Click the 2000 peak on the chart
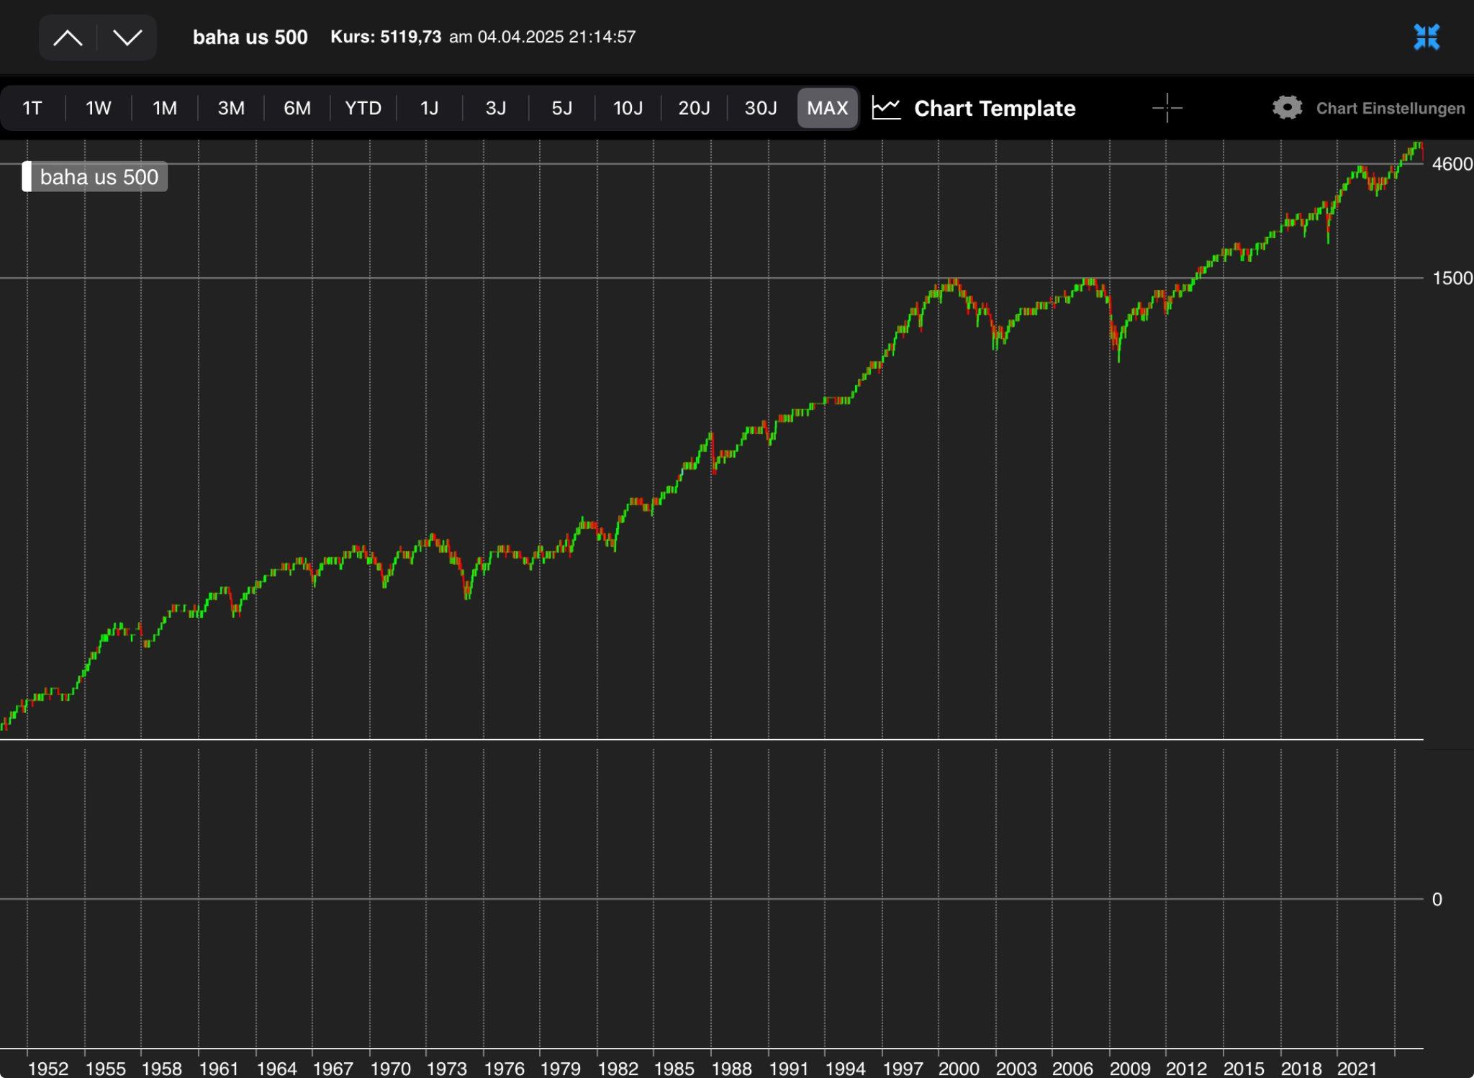Viewport: 1474px width, 1078px height. 952,281
